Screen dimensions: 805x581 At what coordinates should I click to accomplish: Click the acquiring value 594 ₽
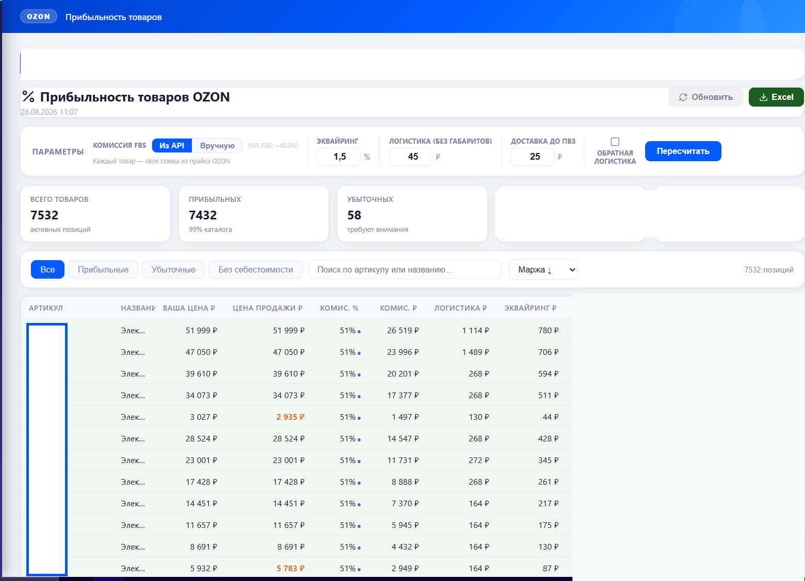point(548,374)
